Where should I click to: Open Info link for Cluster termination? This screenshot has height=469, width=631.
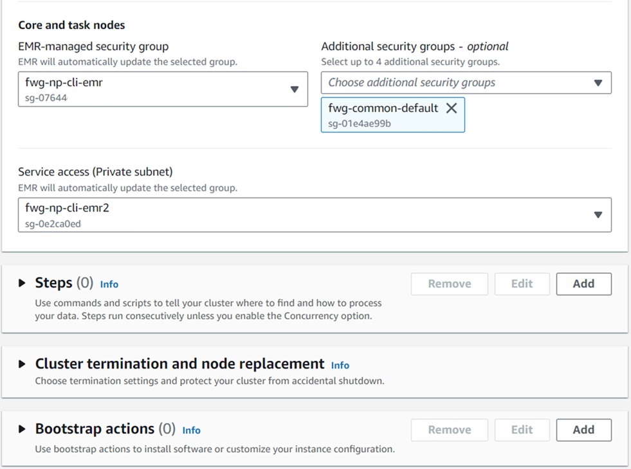coord(340,365)
